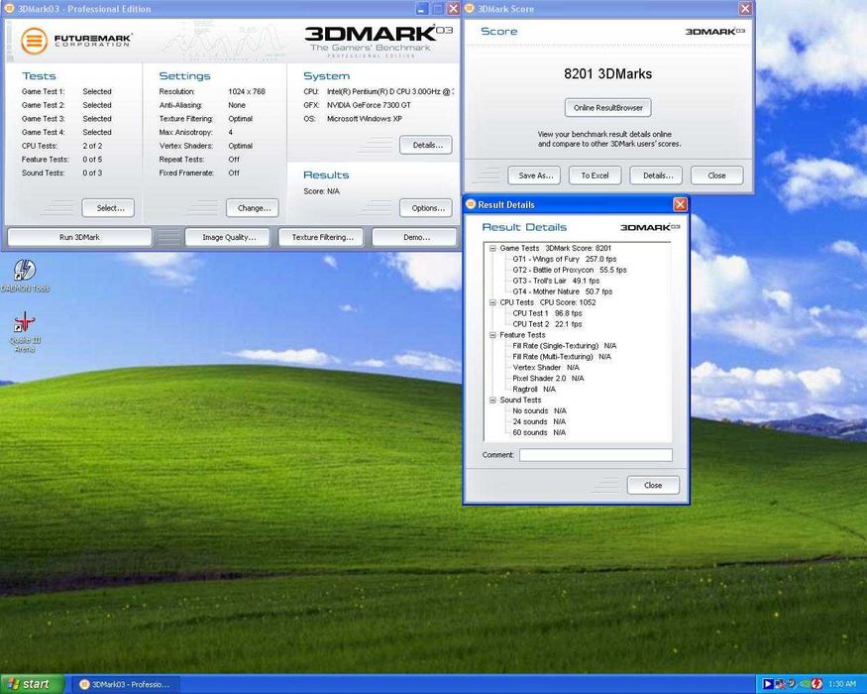Viewport: 867px width, 694px height.
Task: Select CPU Test 1 result row
Action: pyautogui.click(x=547, y=313)
